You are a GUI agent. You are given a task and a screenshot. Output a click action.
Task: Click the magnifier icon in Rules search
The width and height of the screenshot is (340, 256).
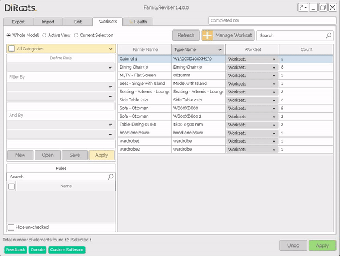[111, 177]
